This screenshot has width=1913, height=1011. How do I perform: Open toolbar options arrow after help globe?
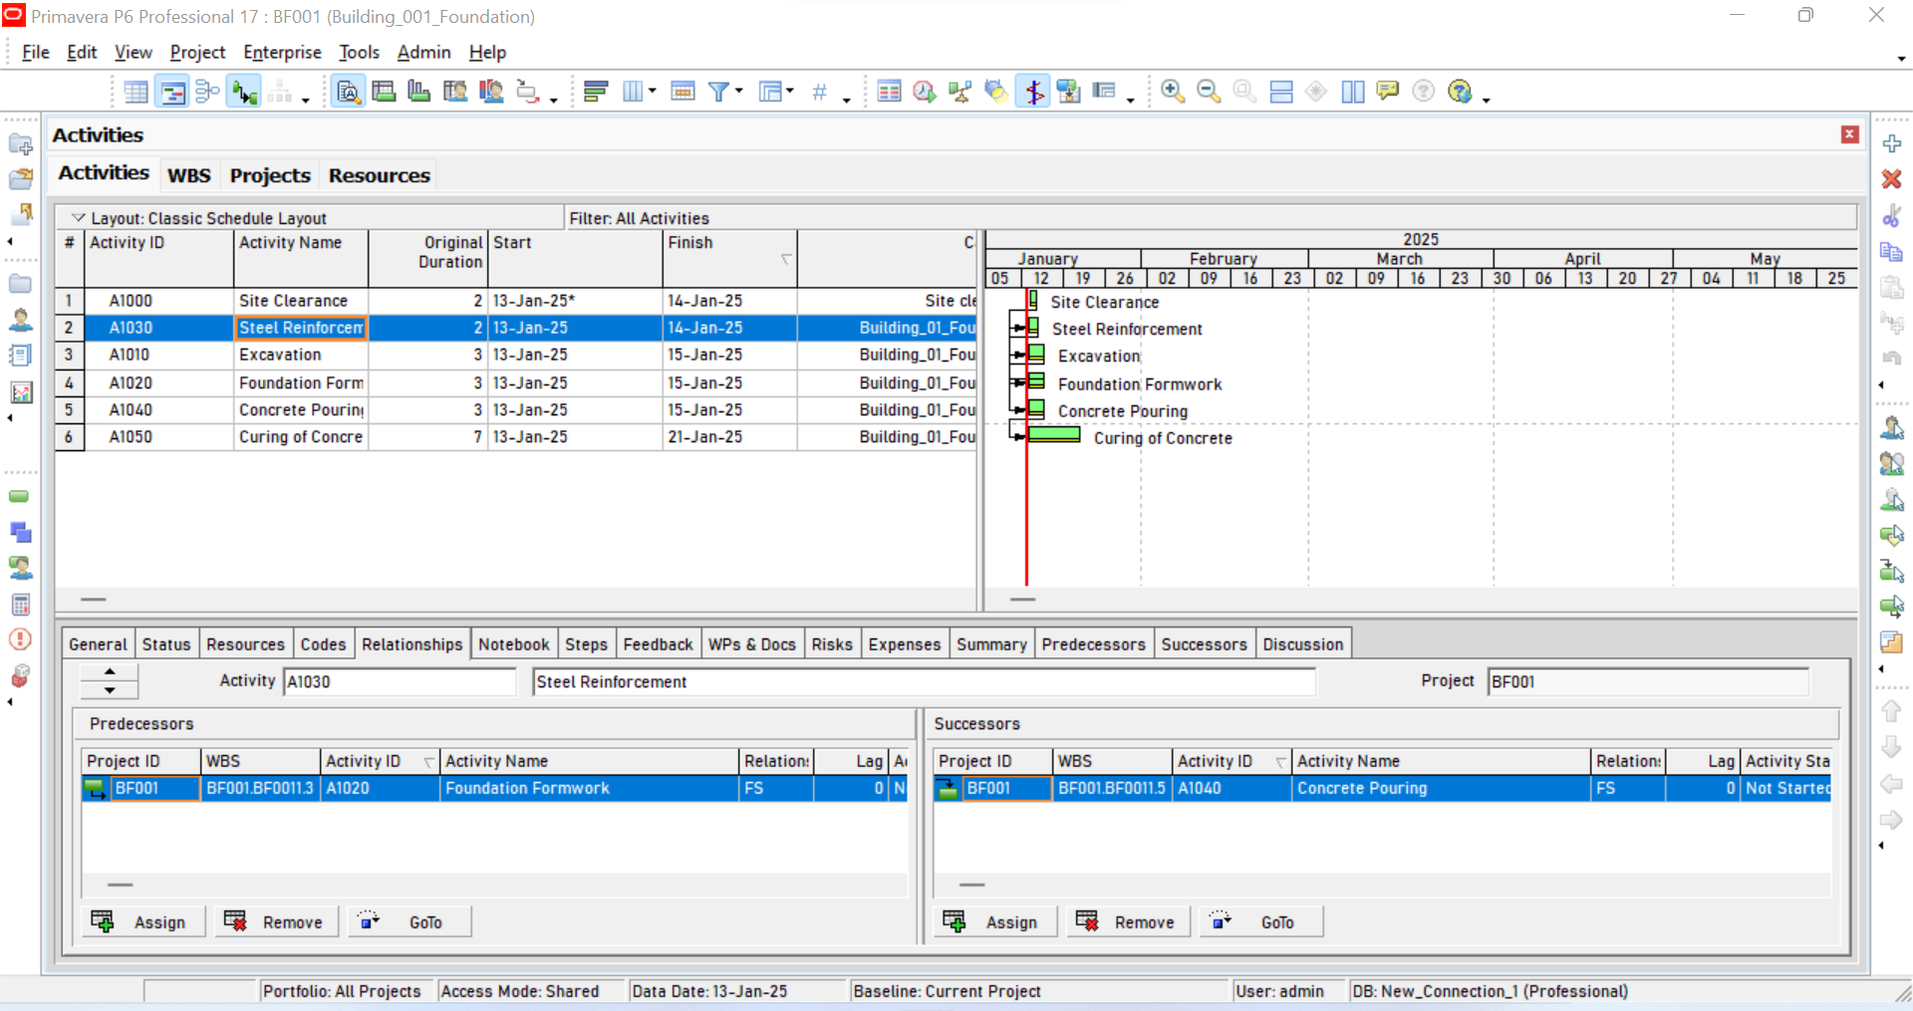(x=1486, y=100)
